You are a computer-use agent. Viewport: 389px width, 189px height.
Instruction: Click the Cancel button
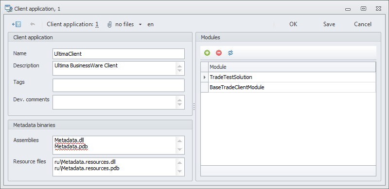point(362,24)
